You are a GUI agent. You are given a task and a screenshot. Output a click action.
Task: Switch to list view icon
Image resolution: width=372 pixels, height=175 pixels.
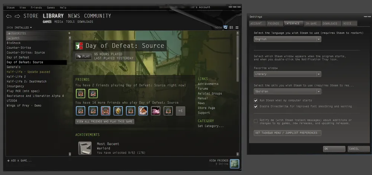(231, 28)
